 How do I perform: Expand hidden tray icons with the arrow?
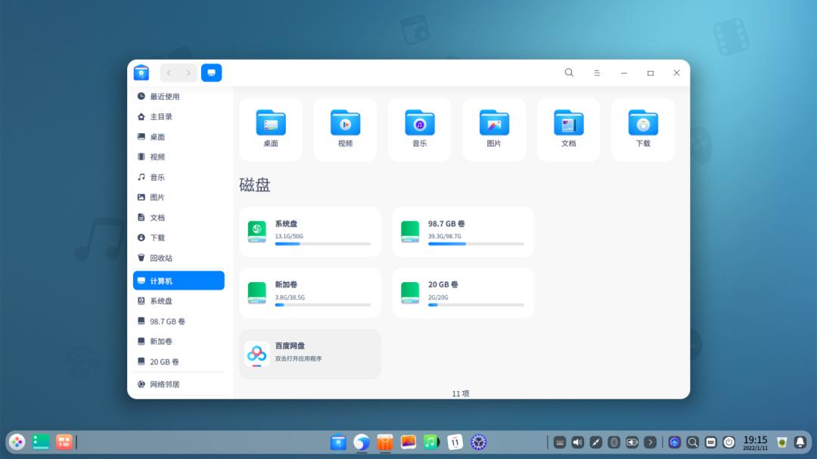[x=651, y=442]
